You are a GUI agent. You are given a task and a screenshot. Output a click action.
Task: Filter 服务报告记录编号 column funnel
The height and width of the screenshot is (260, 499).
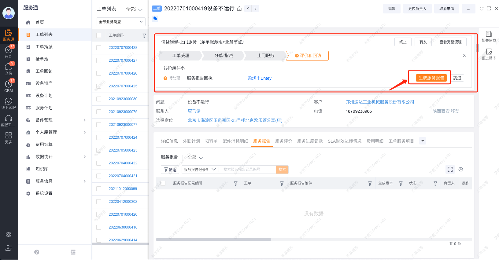tap(236, 183)
